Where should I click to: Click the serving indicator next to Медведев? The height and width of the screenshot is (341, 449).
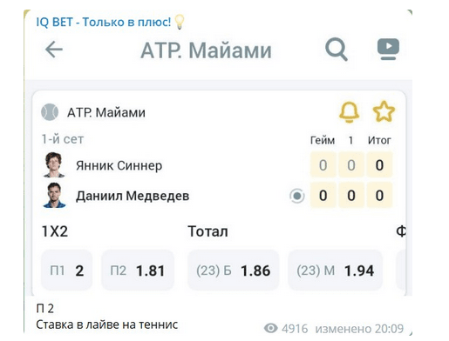(297, 196)
